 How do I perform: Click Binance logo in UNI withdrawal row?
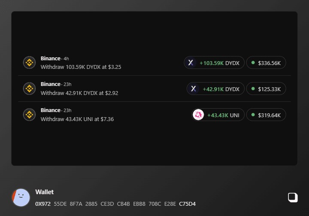(x=29, y=115)
